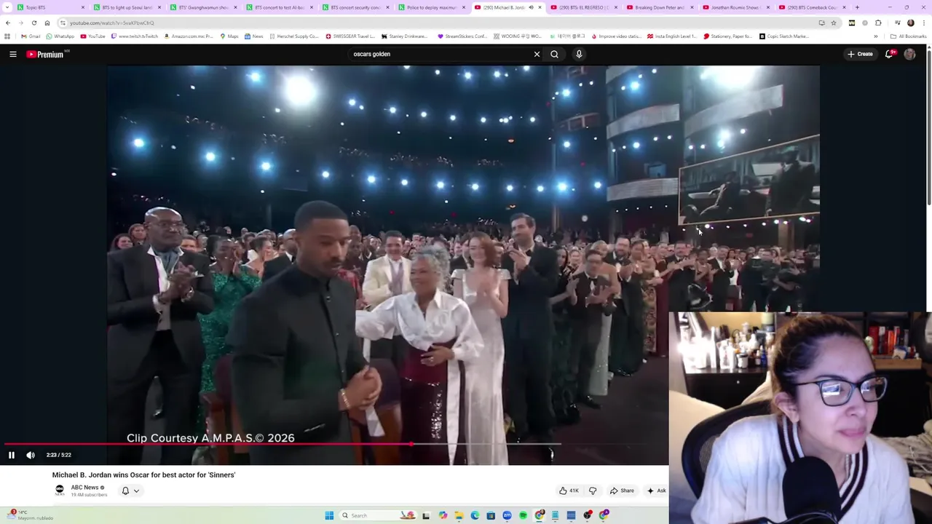932x524 pixels.
Task: Like the video (41K)
Action: tap(569, 491)
